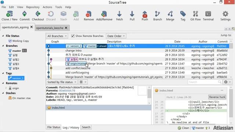Screen dimensions: 235x132
Task: Collapse the Remotes section
Action: (3, 83)
